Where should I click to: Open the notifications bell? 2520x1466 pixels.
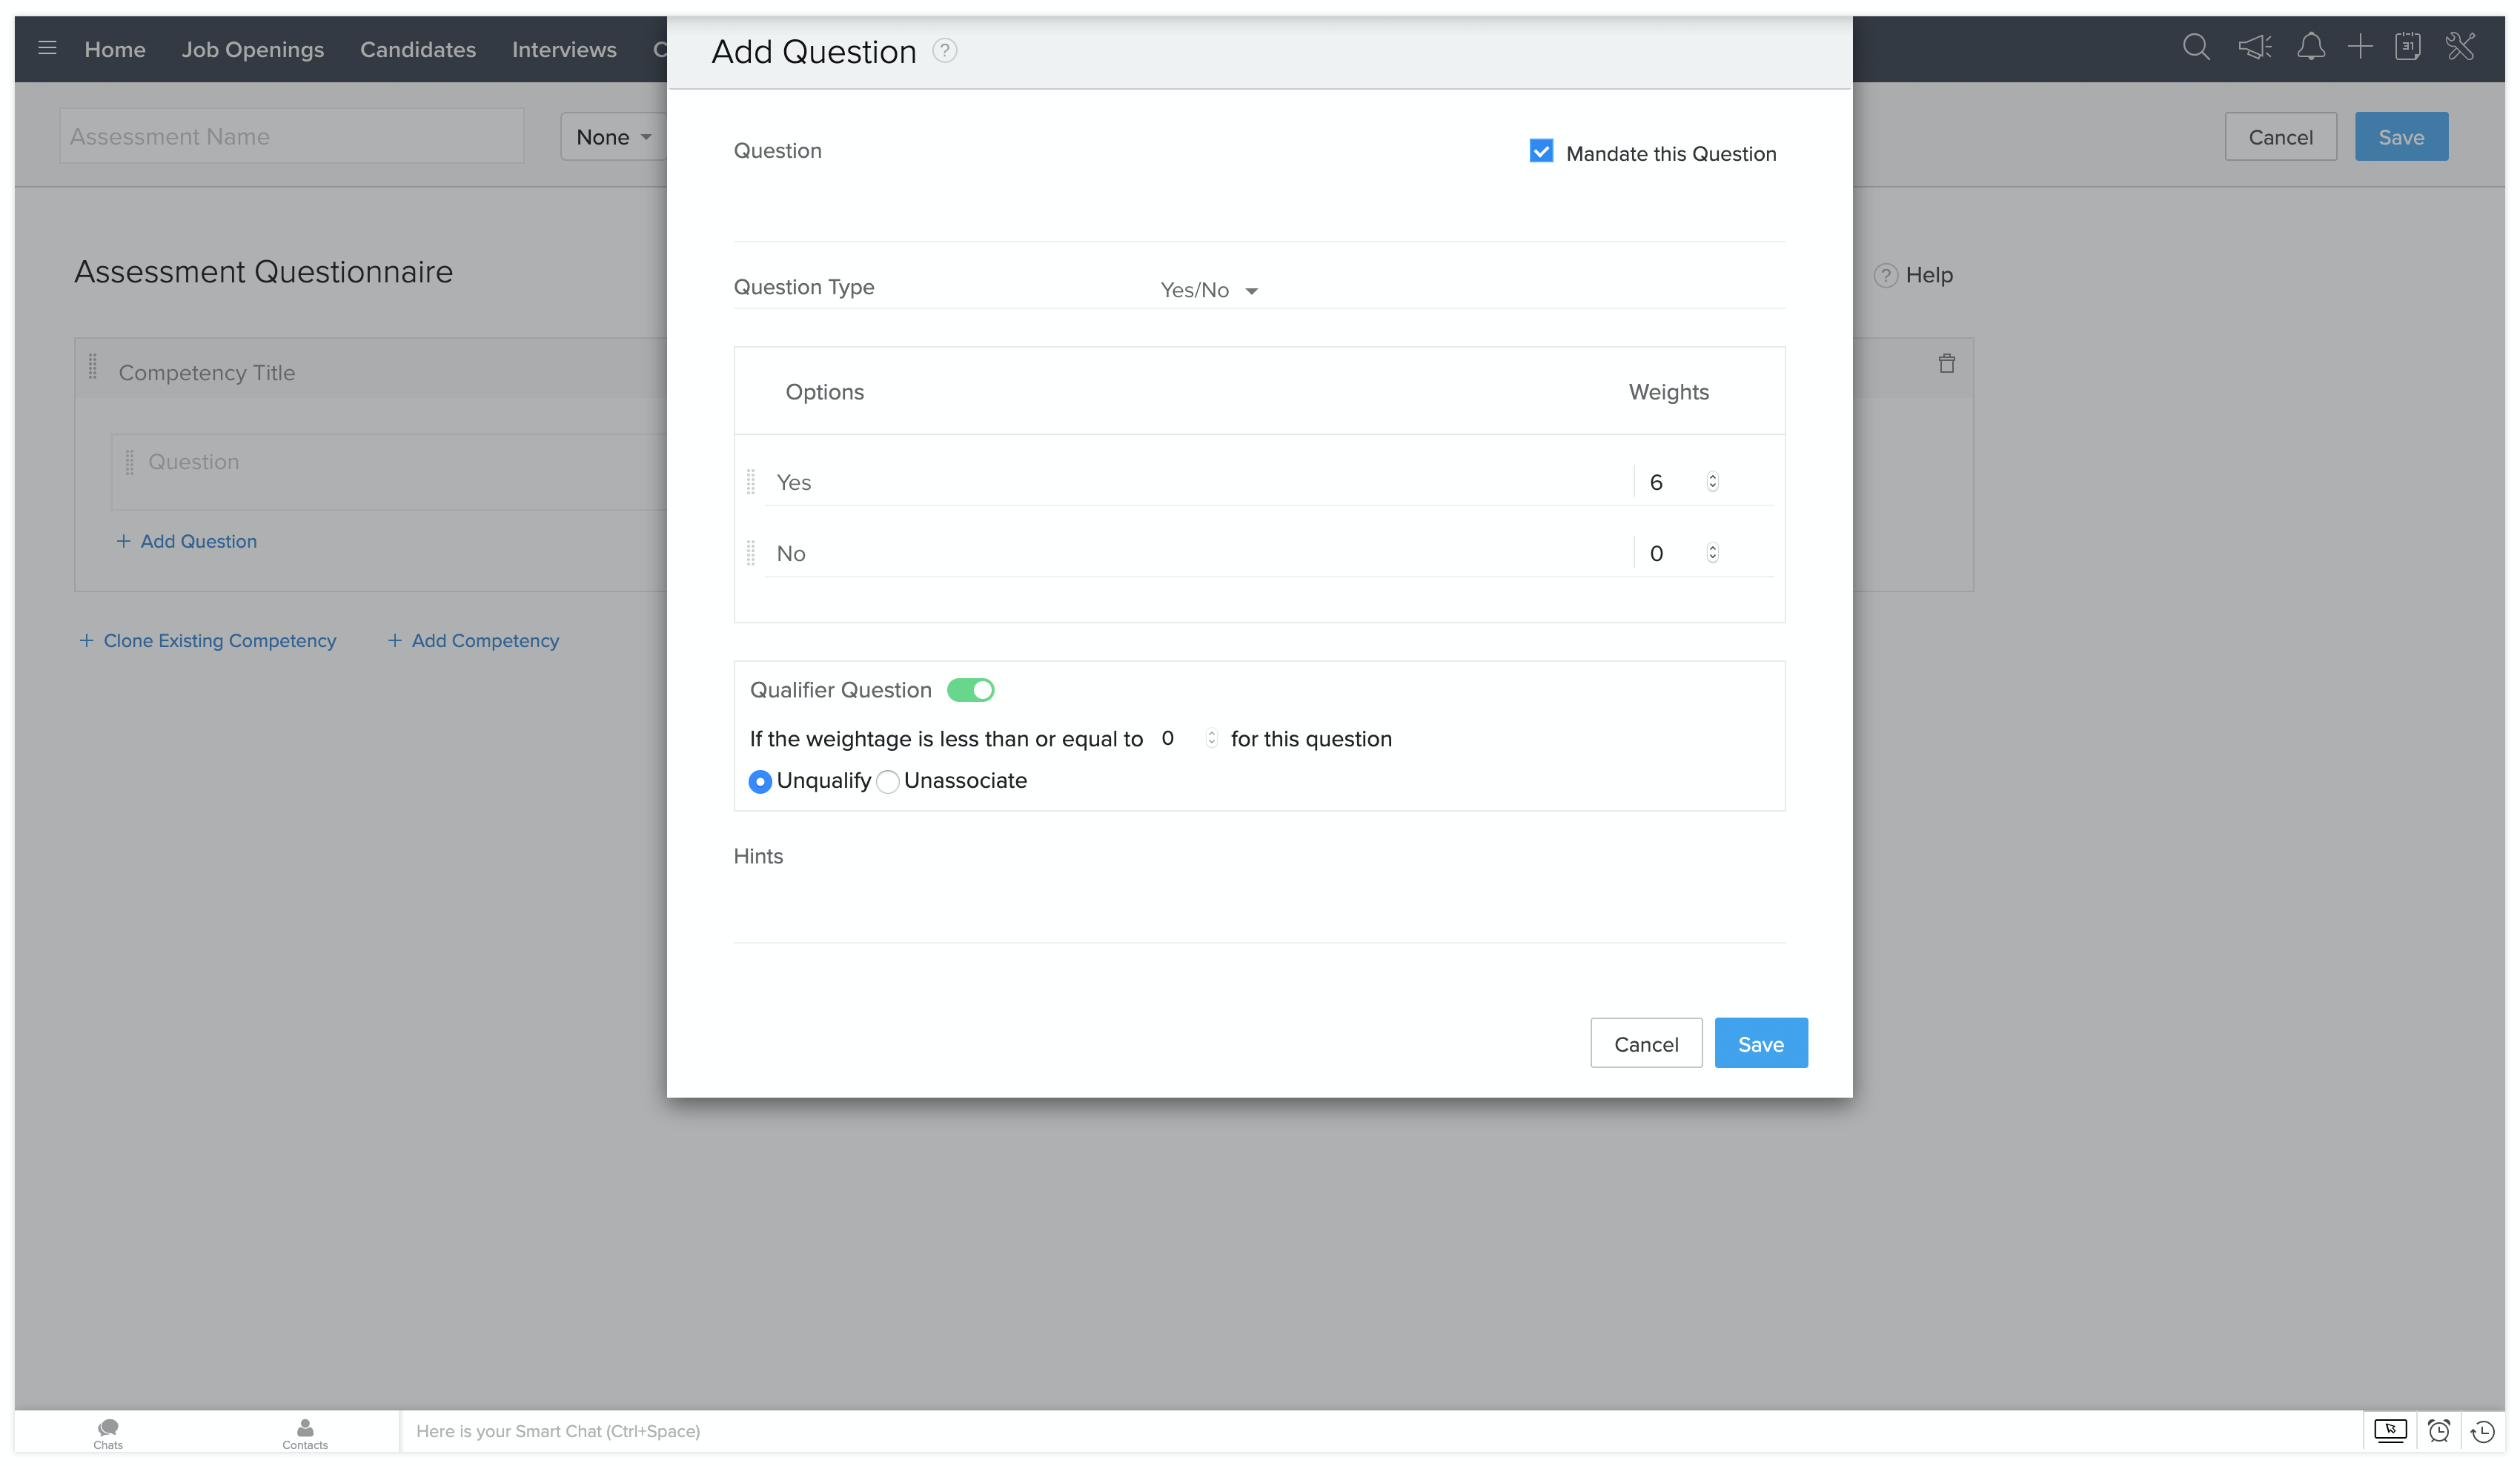click(x=2310, y=47)
